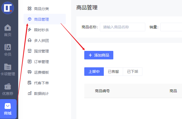The width and height of the screenshot is (182, 119).
Task: Open 限时秒杀 menu item
Action: [x=45, y=30]
